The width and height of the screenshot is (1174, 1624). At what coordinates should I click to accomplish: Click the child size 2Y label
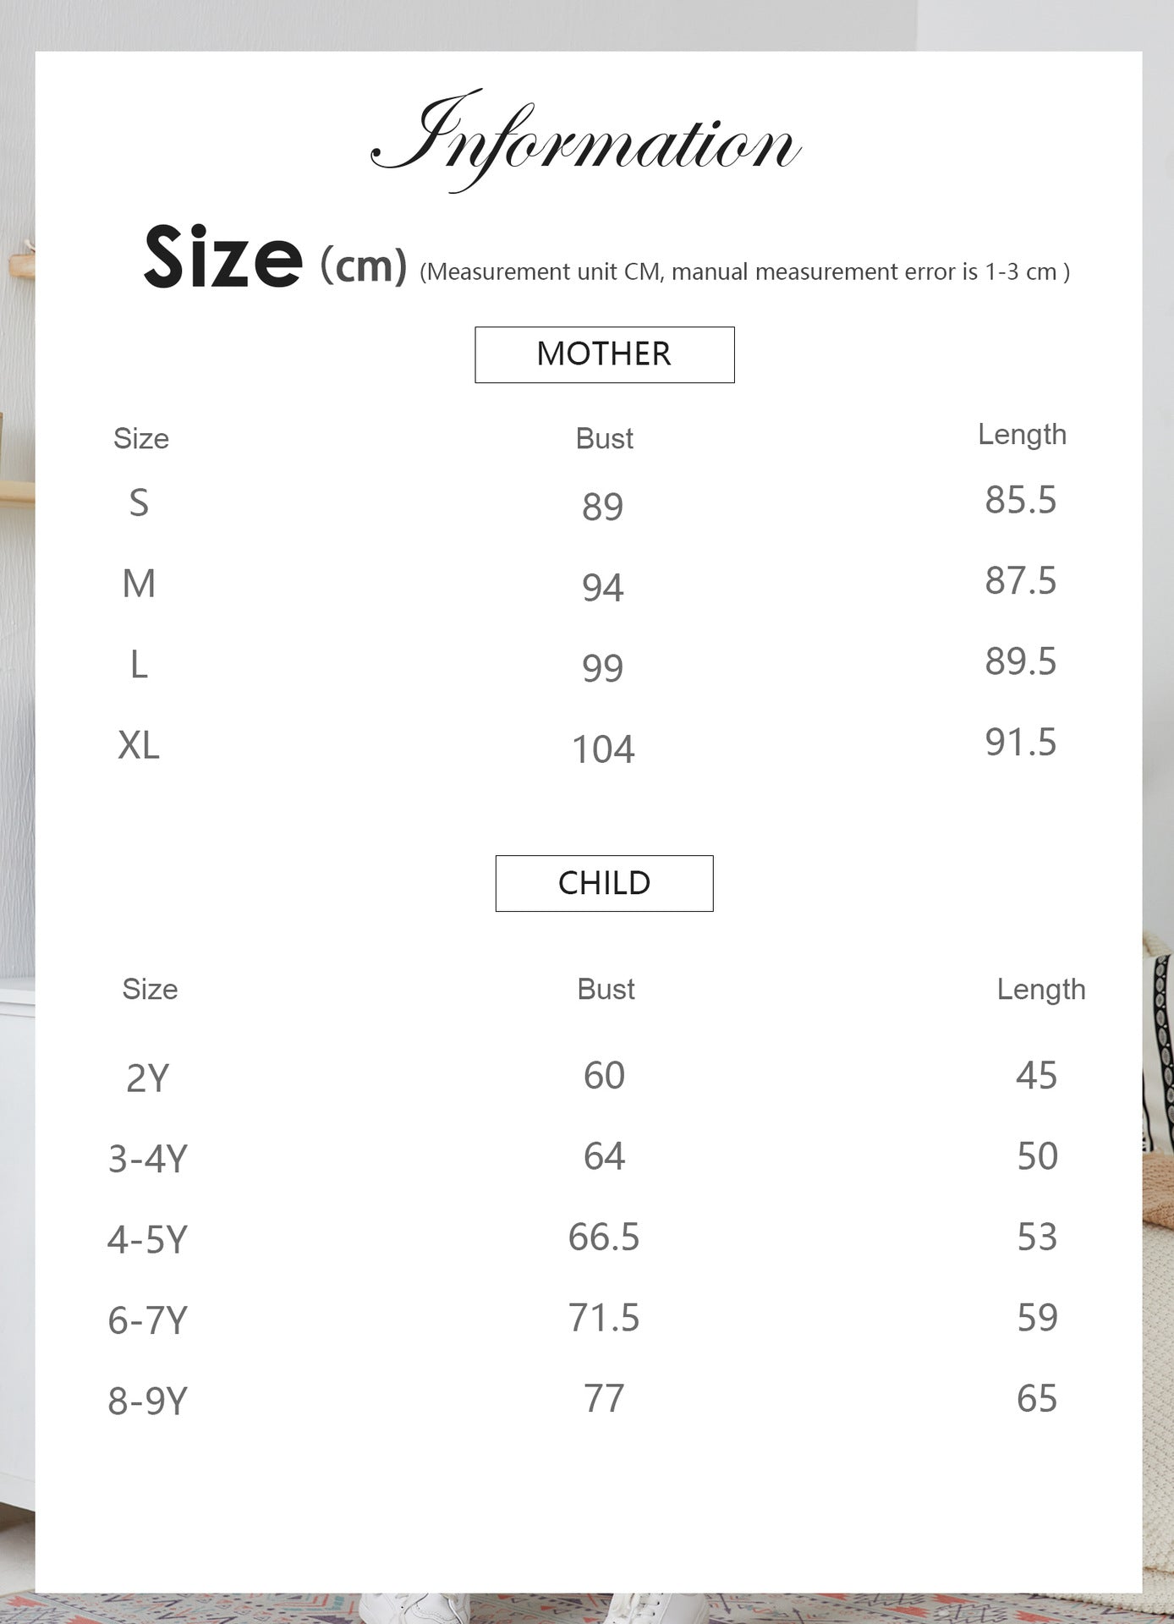(148, 1078)
